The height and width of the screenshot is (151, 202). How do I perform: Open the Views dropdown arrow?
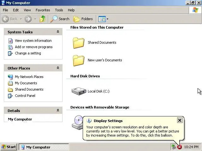(107, 19)
